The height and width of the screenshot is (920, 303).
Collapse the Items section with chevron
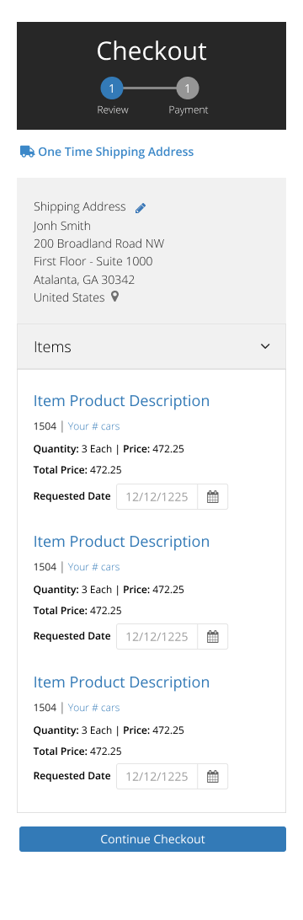tap(265, 347)
